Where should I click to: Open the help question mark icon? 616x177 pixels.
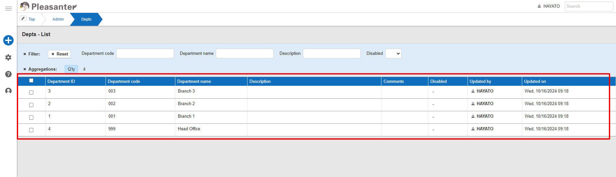coord(8,74)
